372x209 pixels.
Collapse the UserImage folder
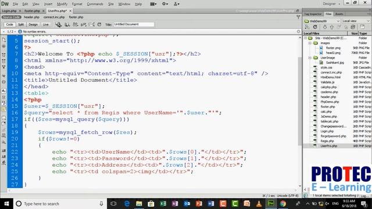(x=310, y=58)
